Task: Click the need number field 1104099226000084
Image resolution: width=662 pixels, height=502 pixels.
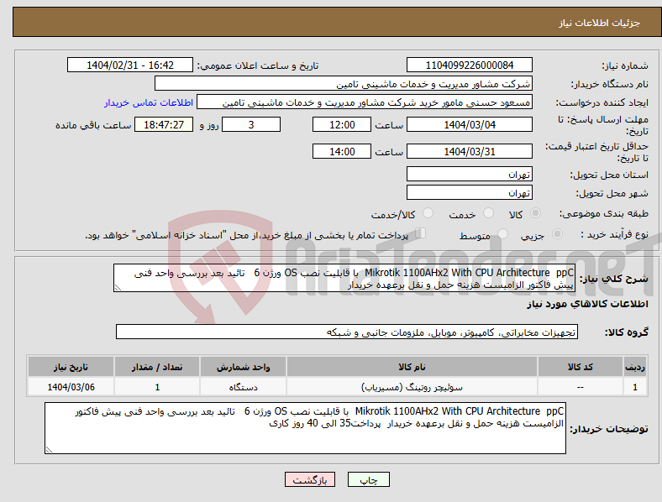Action: (469, 65)
